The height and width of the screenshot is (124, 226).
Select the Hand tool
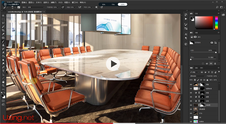tap(3, 82)
